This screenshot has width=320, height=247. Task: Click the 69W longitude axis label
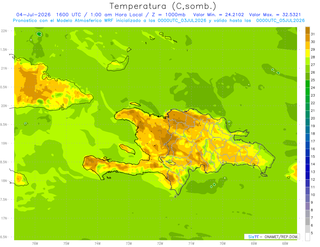click(x=254, y=244)
